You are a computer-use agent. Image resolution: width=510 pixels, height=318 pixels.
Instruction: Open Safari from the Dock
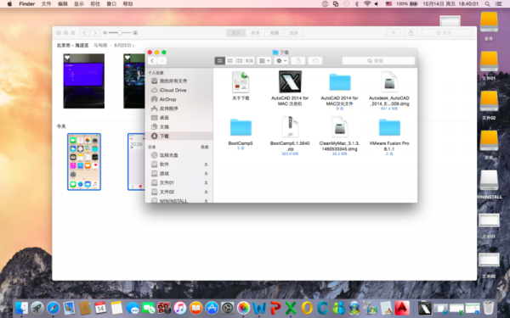54,308
